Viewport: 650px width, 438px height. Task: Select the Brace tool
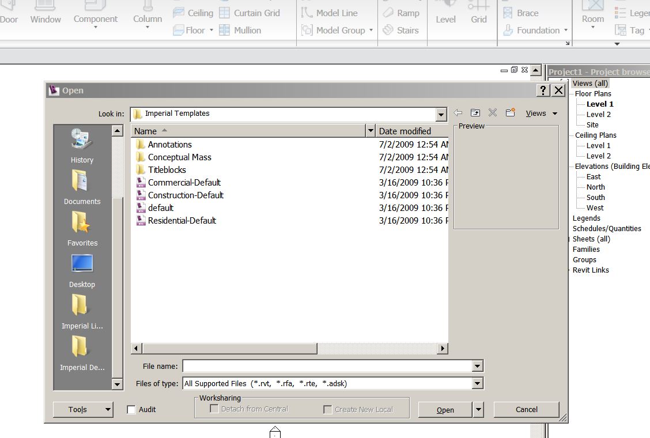point(520,13)
